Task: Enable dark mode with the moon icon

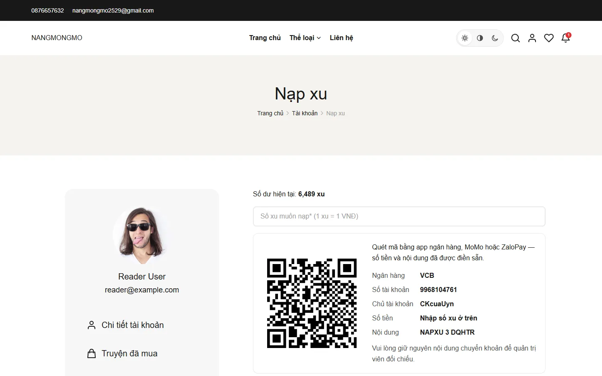Action: [x=495, y=38]
